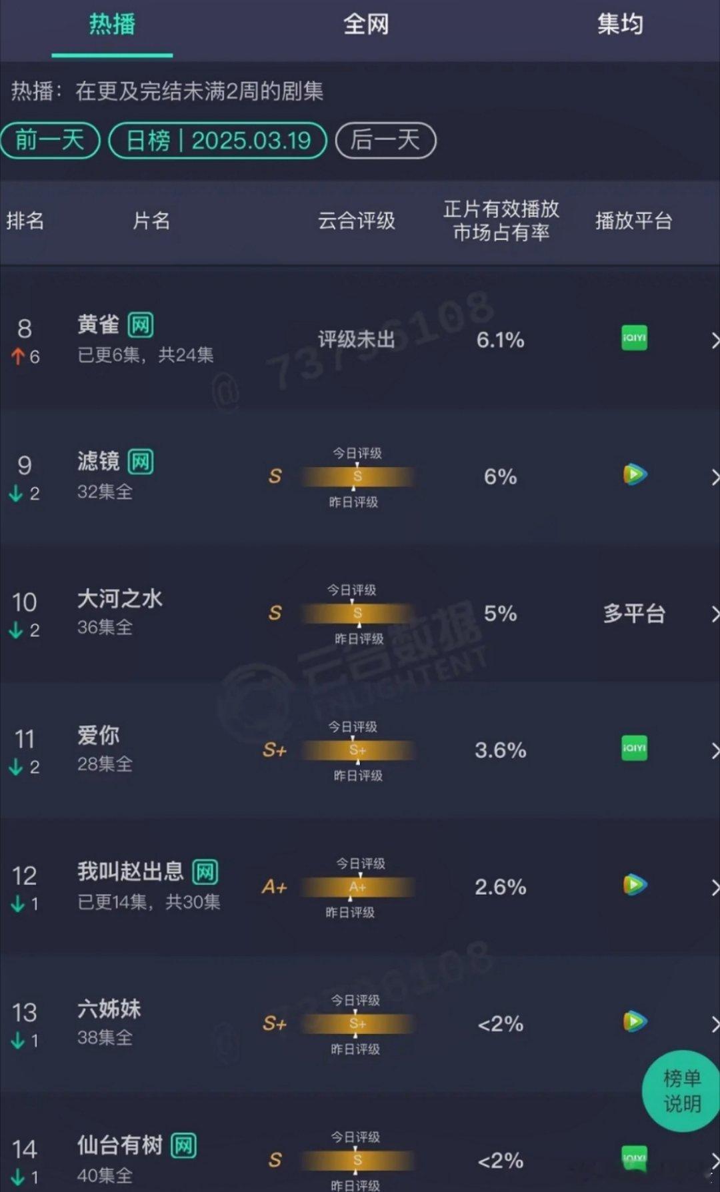Tap iQIYI platform icon for 爱你
The image size is (720, 1192).
click(634, 748)
